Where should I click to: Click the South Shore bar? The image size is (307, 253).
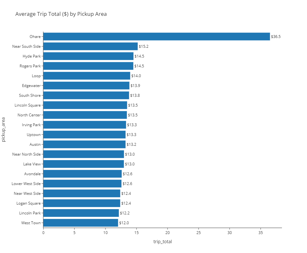pyautogui.click(x=86, y=96)
